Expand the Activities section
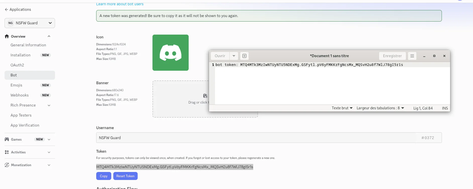Viewport: 473px width, 189px height. point(49,152)
